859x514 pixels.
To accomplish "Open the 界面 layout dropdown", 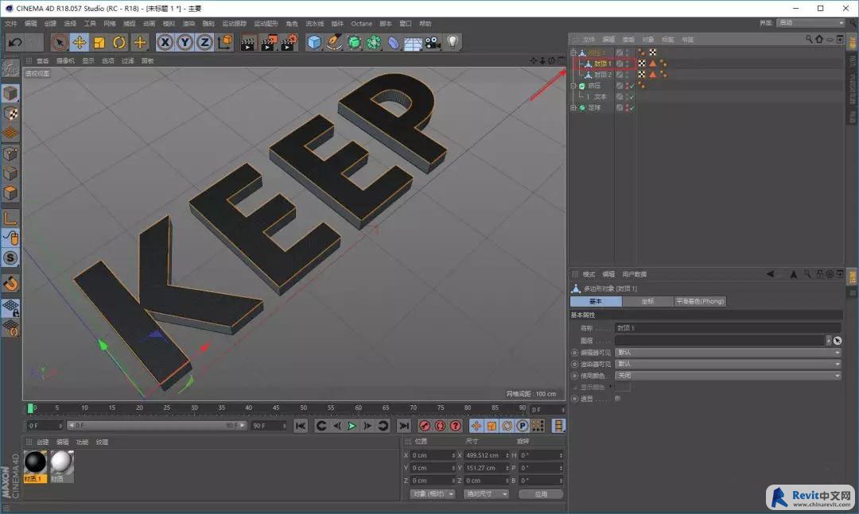I will point(810,23).
